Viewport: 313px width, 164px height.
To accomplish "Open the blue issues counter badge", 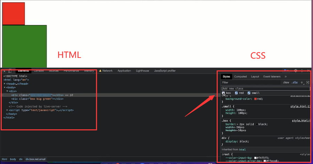I will [x=286, y=71].
